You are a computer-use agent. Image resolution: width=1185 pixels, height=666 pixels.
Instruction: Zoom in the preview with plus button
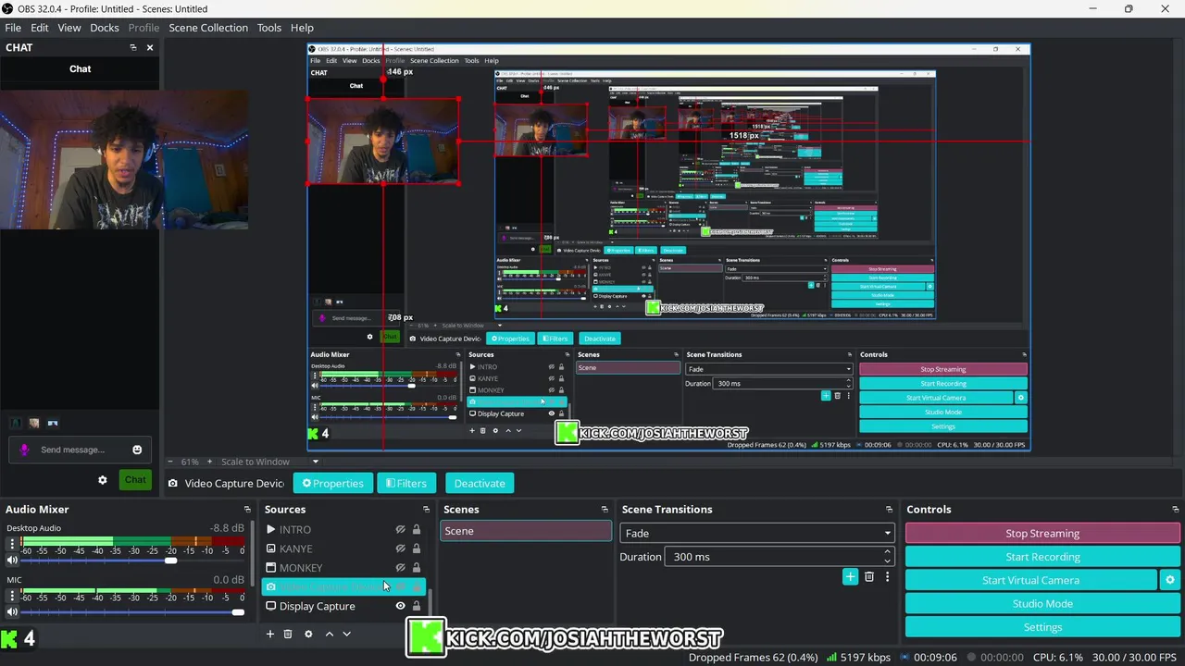(209, 462)
